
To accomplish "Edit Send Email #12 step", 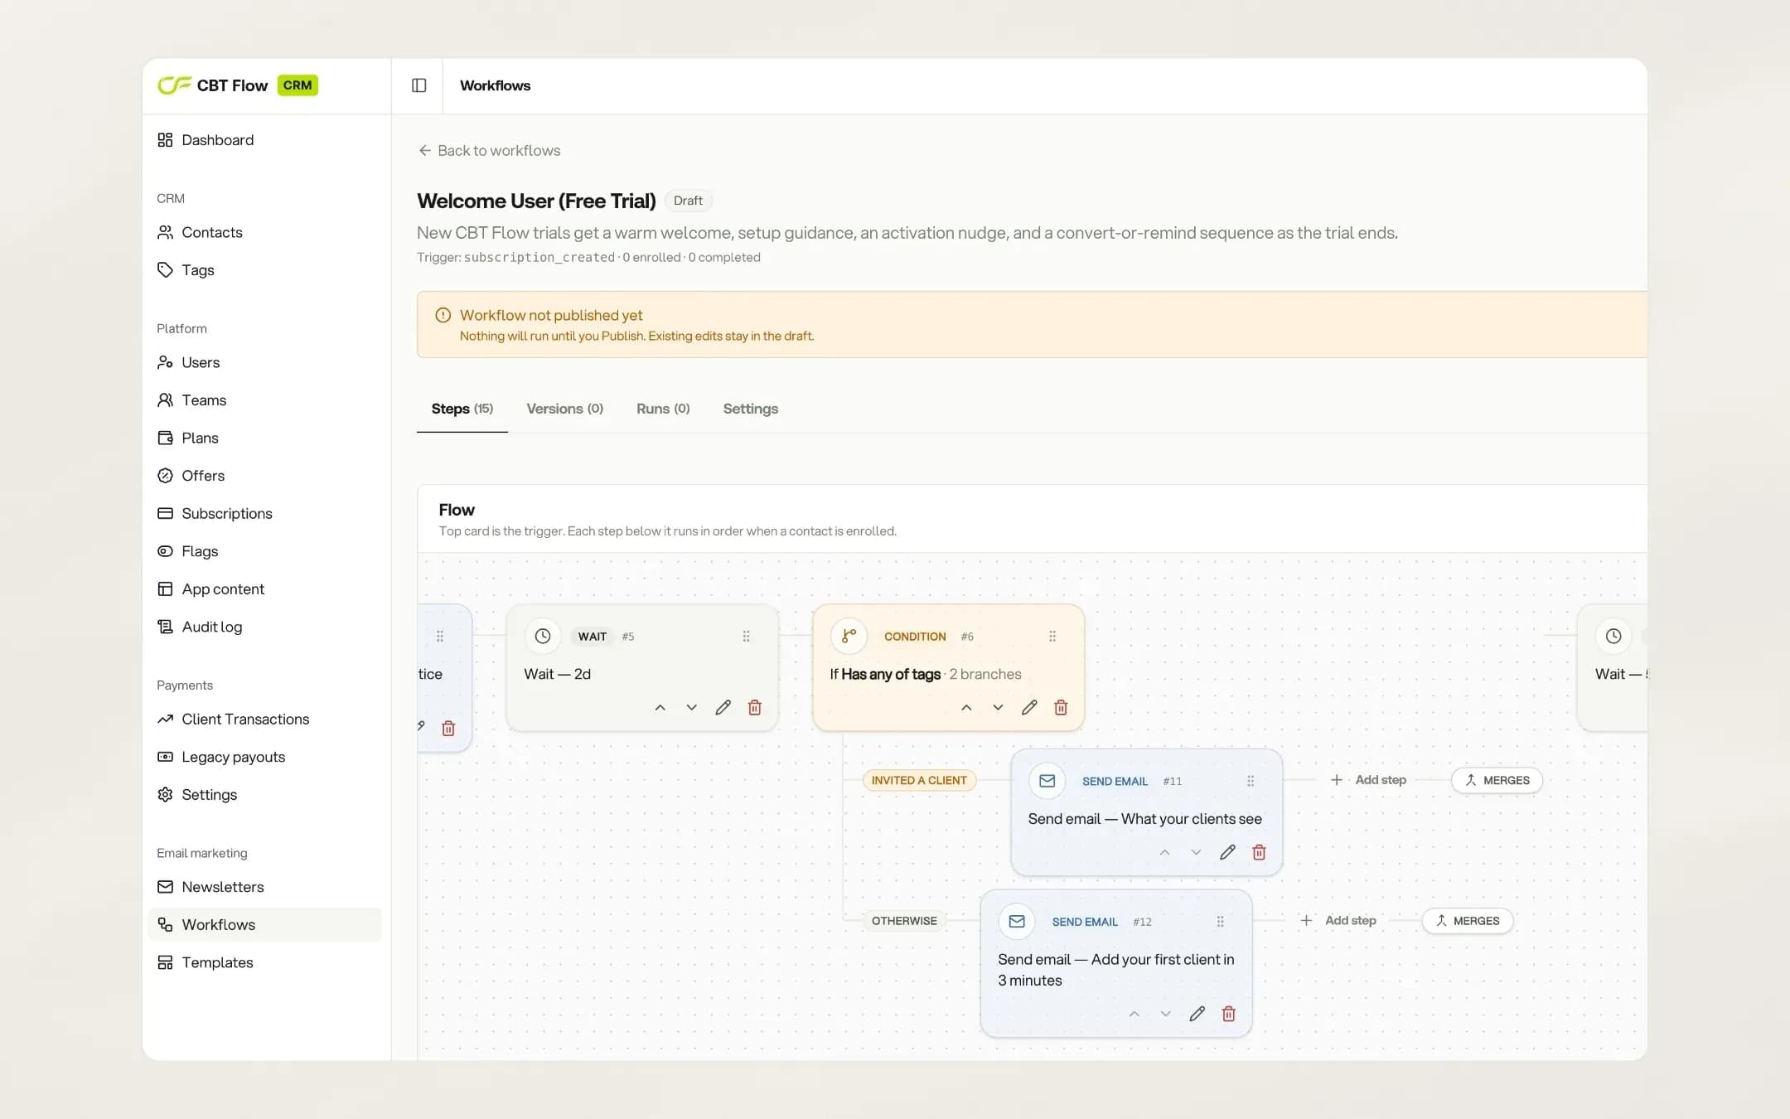I will (x=1197, y=1014).
